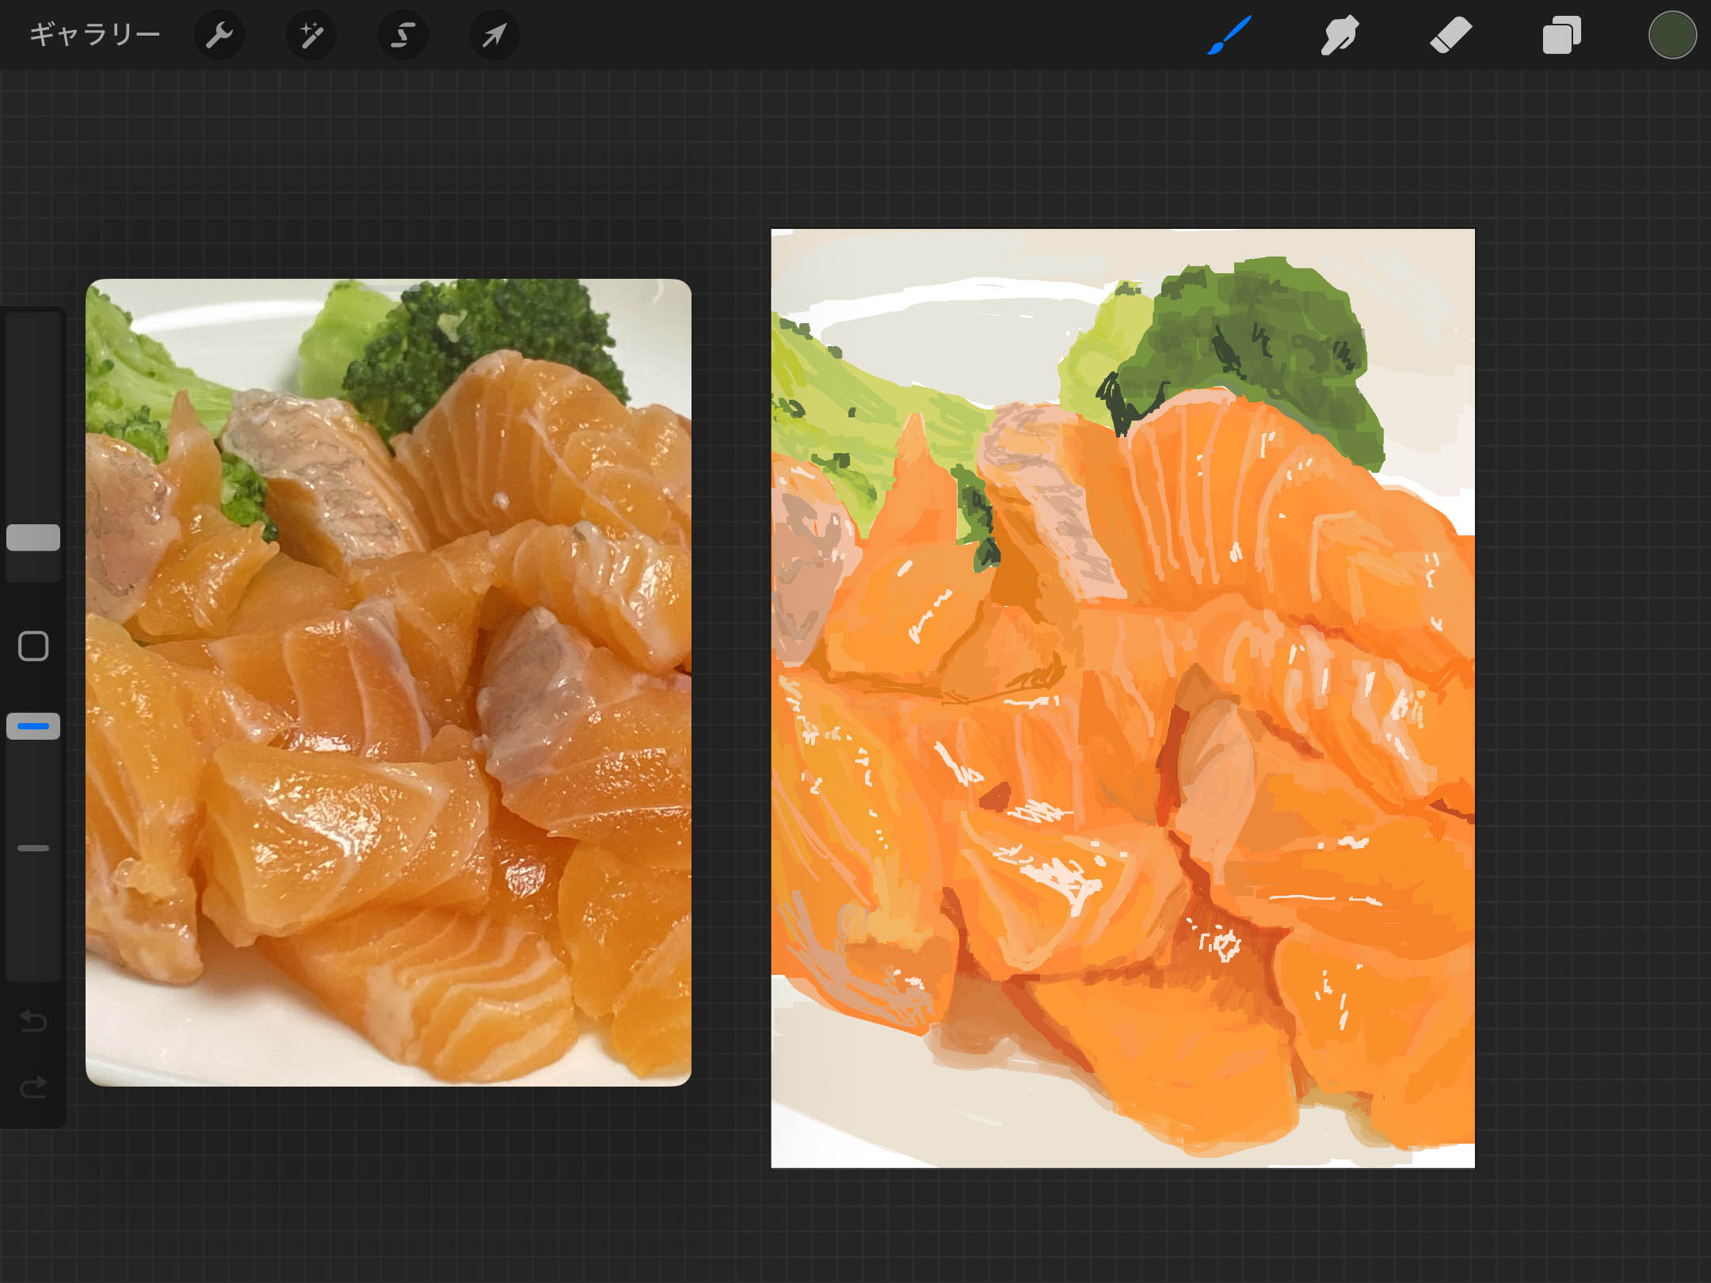This screenshot has width=1711, height=1283.
Task: Tap the painted salmon canvas
Action: pos(1122,699)
